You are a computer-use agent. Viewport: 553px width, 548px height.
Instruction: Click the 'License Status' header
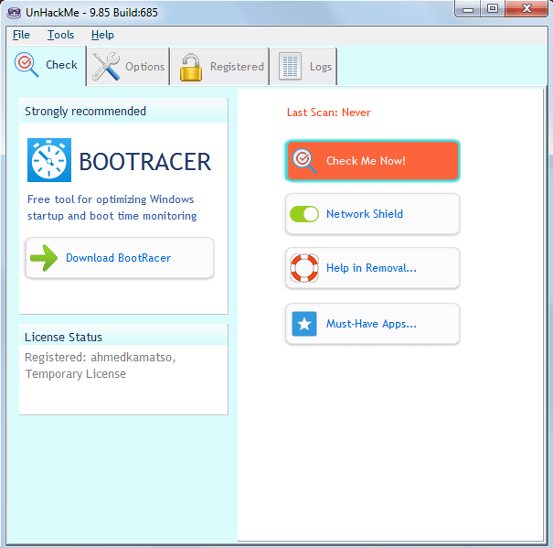tap(63, 338)
